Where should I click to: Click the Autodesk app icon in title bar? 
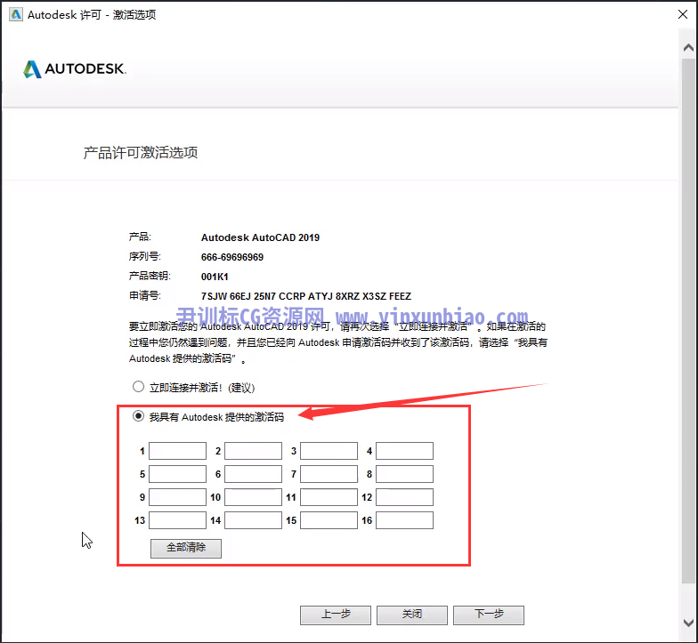(16, 14)
